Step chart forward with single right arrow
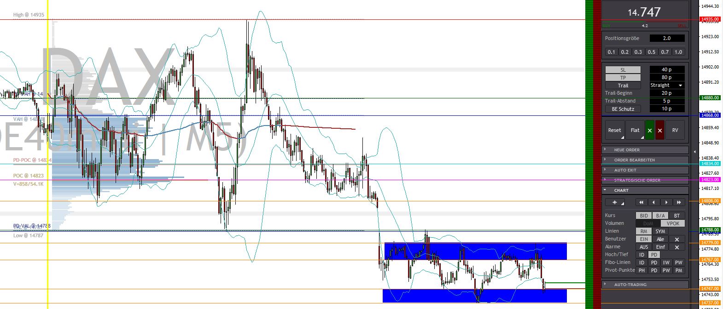This screenshot has width=723, height=309. (666, 202)
